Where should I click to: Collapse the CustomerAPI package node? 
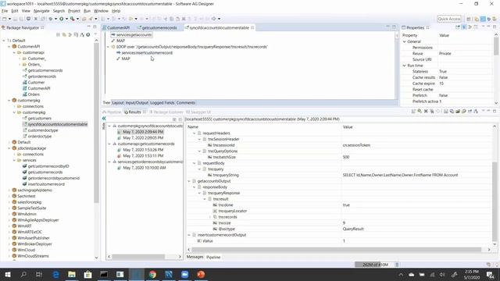(x=9, y=47)
